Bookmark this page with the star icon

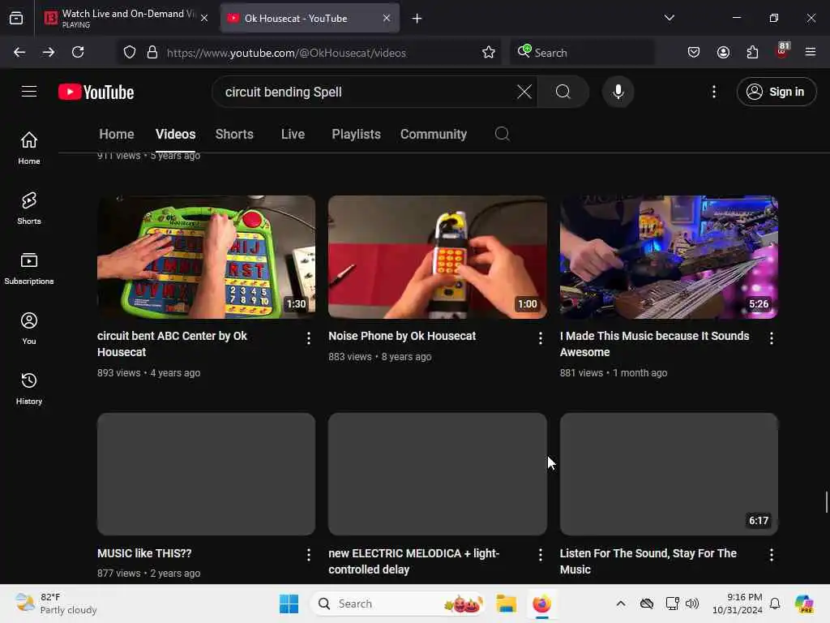pyautogui.click(x=489, y=52)
